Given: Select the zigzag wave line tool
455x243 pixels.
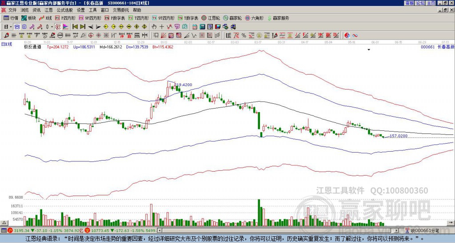Looking at the screenshot, I should pos(194,35).
